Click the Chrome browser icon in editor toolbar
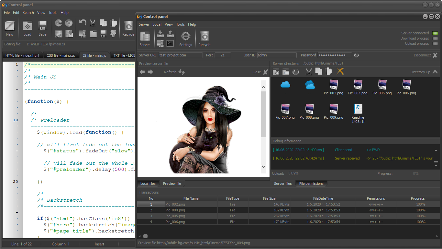Image resolution: width=442 pixels, height=249 pixels. coord(69,23)
